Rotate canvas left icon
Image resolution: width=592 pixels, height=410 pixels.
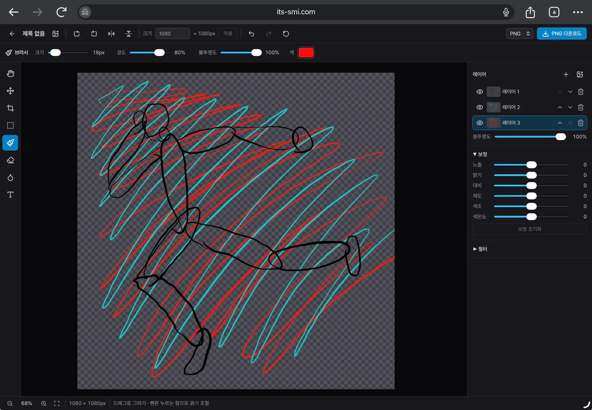[x=77, y=34]
